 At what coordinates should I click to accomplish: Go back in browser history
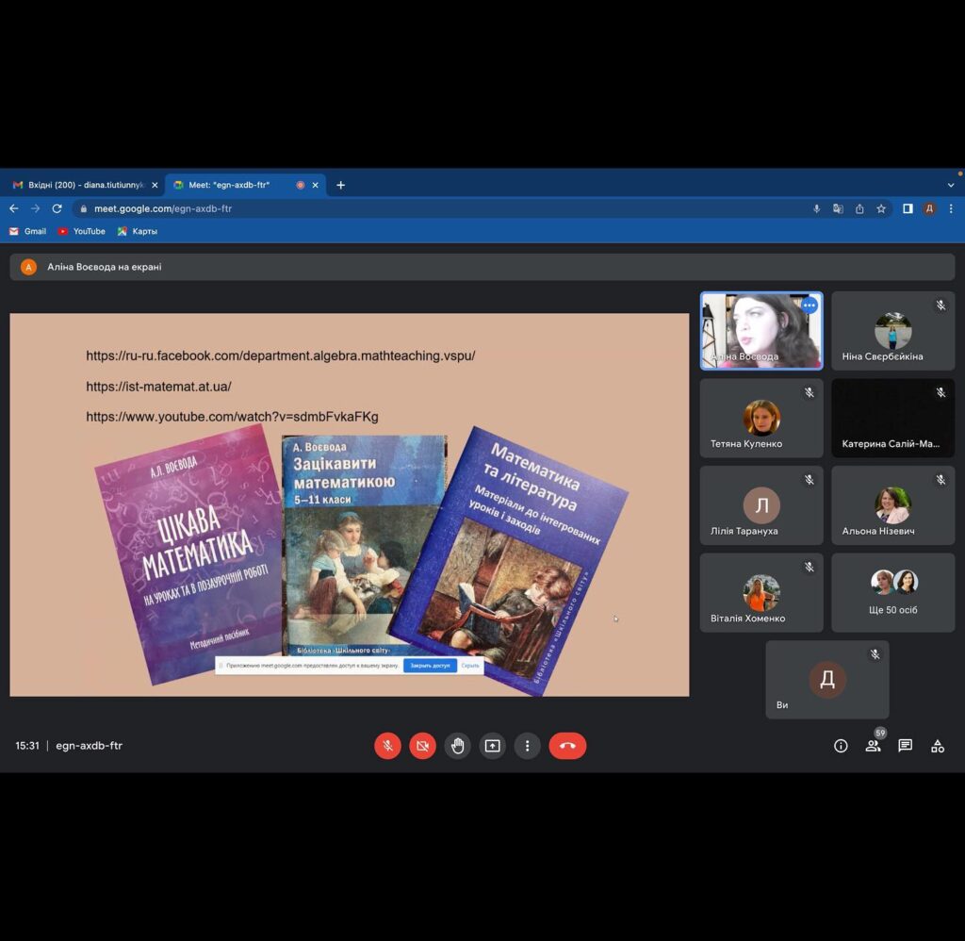click(x=13, y=208)
